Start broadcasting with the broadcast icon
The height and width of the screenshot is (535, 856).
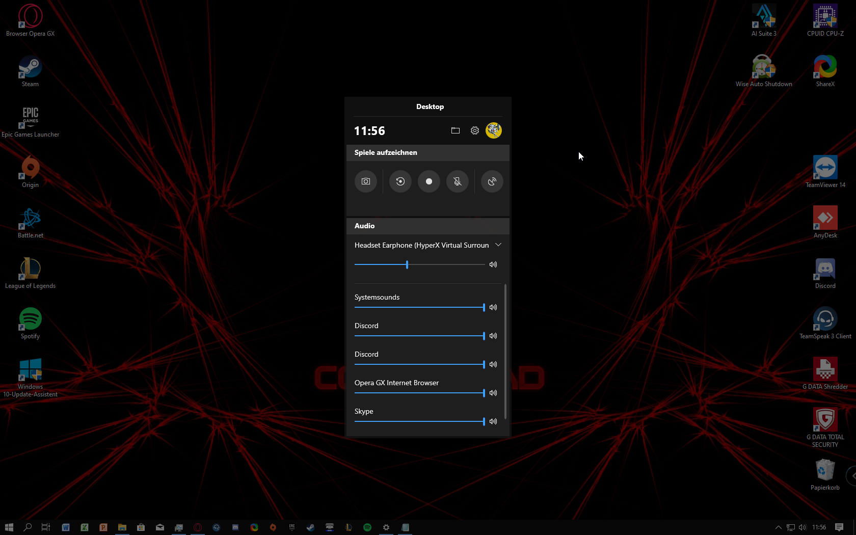pyautogui.click(x=492, y=181)
